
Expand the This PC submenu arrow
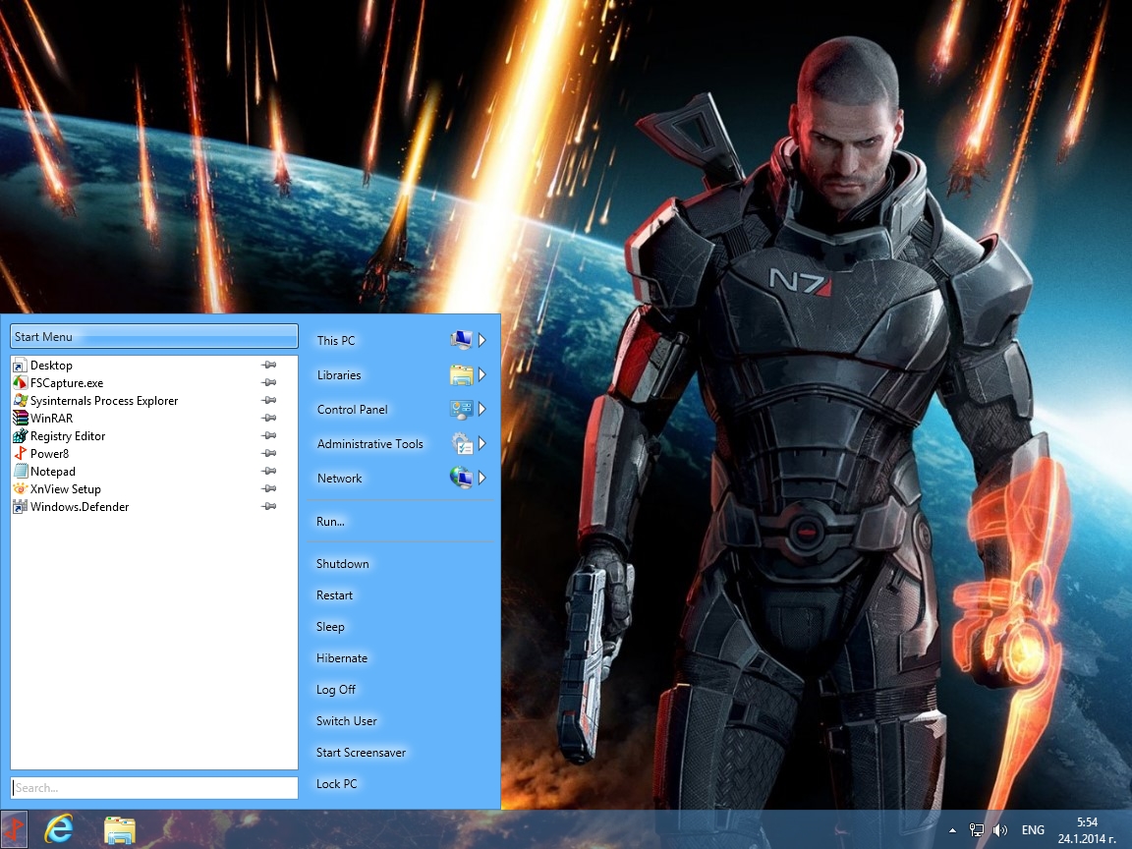(x=482, y=340)
